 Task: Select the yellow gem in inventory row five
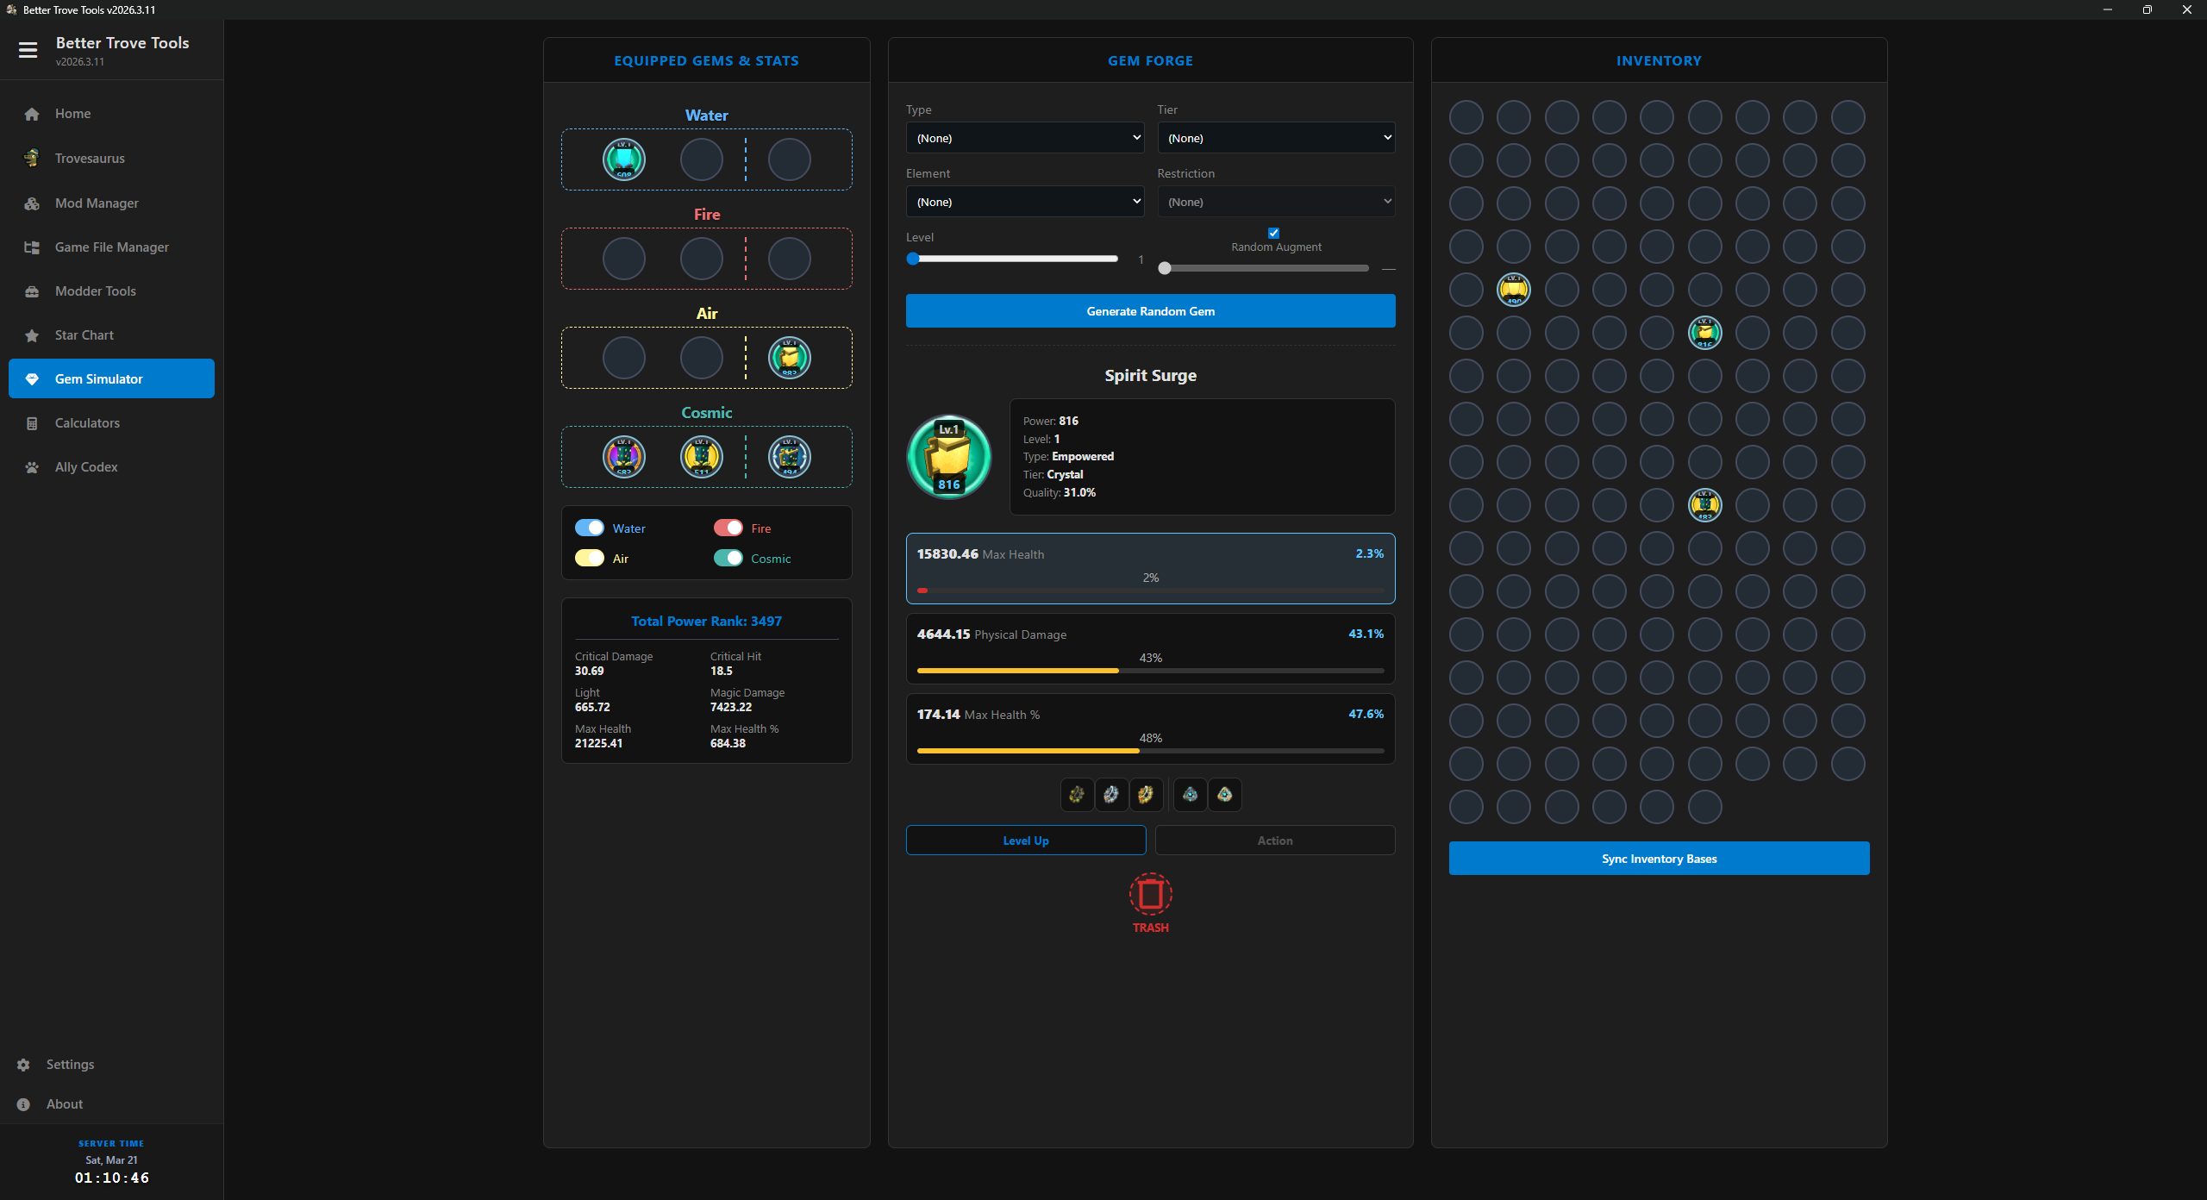tap(1514, 290)
